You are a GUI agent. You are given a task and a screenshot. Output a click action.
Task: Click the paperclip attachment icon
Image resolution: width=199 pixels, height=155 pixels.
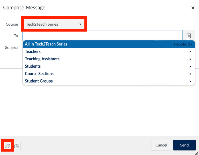pos(7,146)
